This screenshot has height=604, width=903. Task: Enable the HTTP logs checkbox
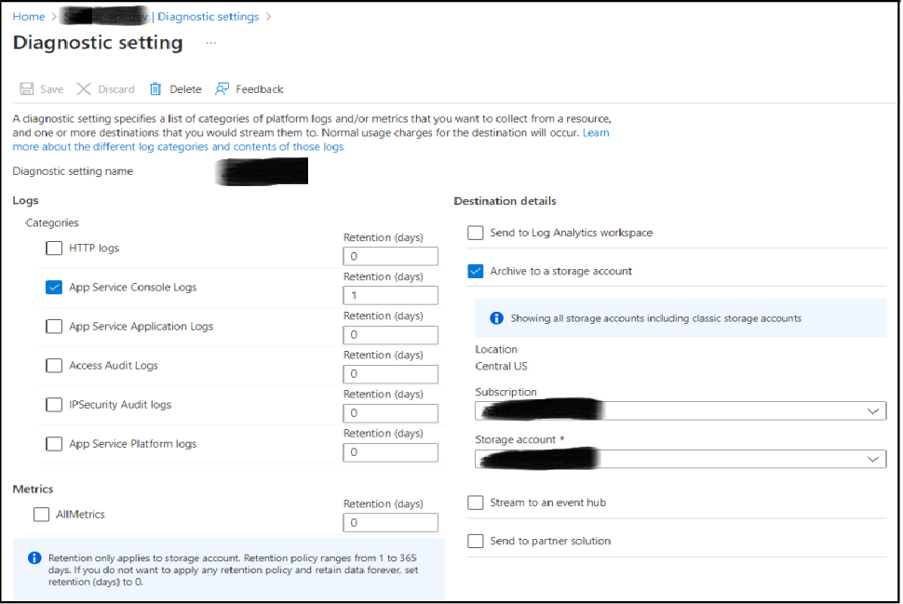coord(54,248)
